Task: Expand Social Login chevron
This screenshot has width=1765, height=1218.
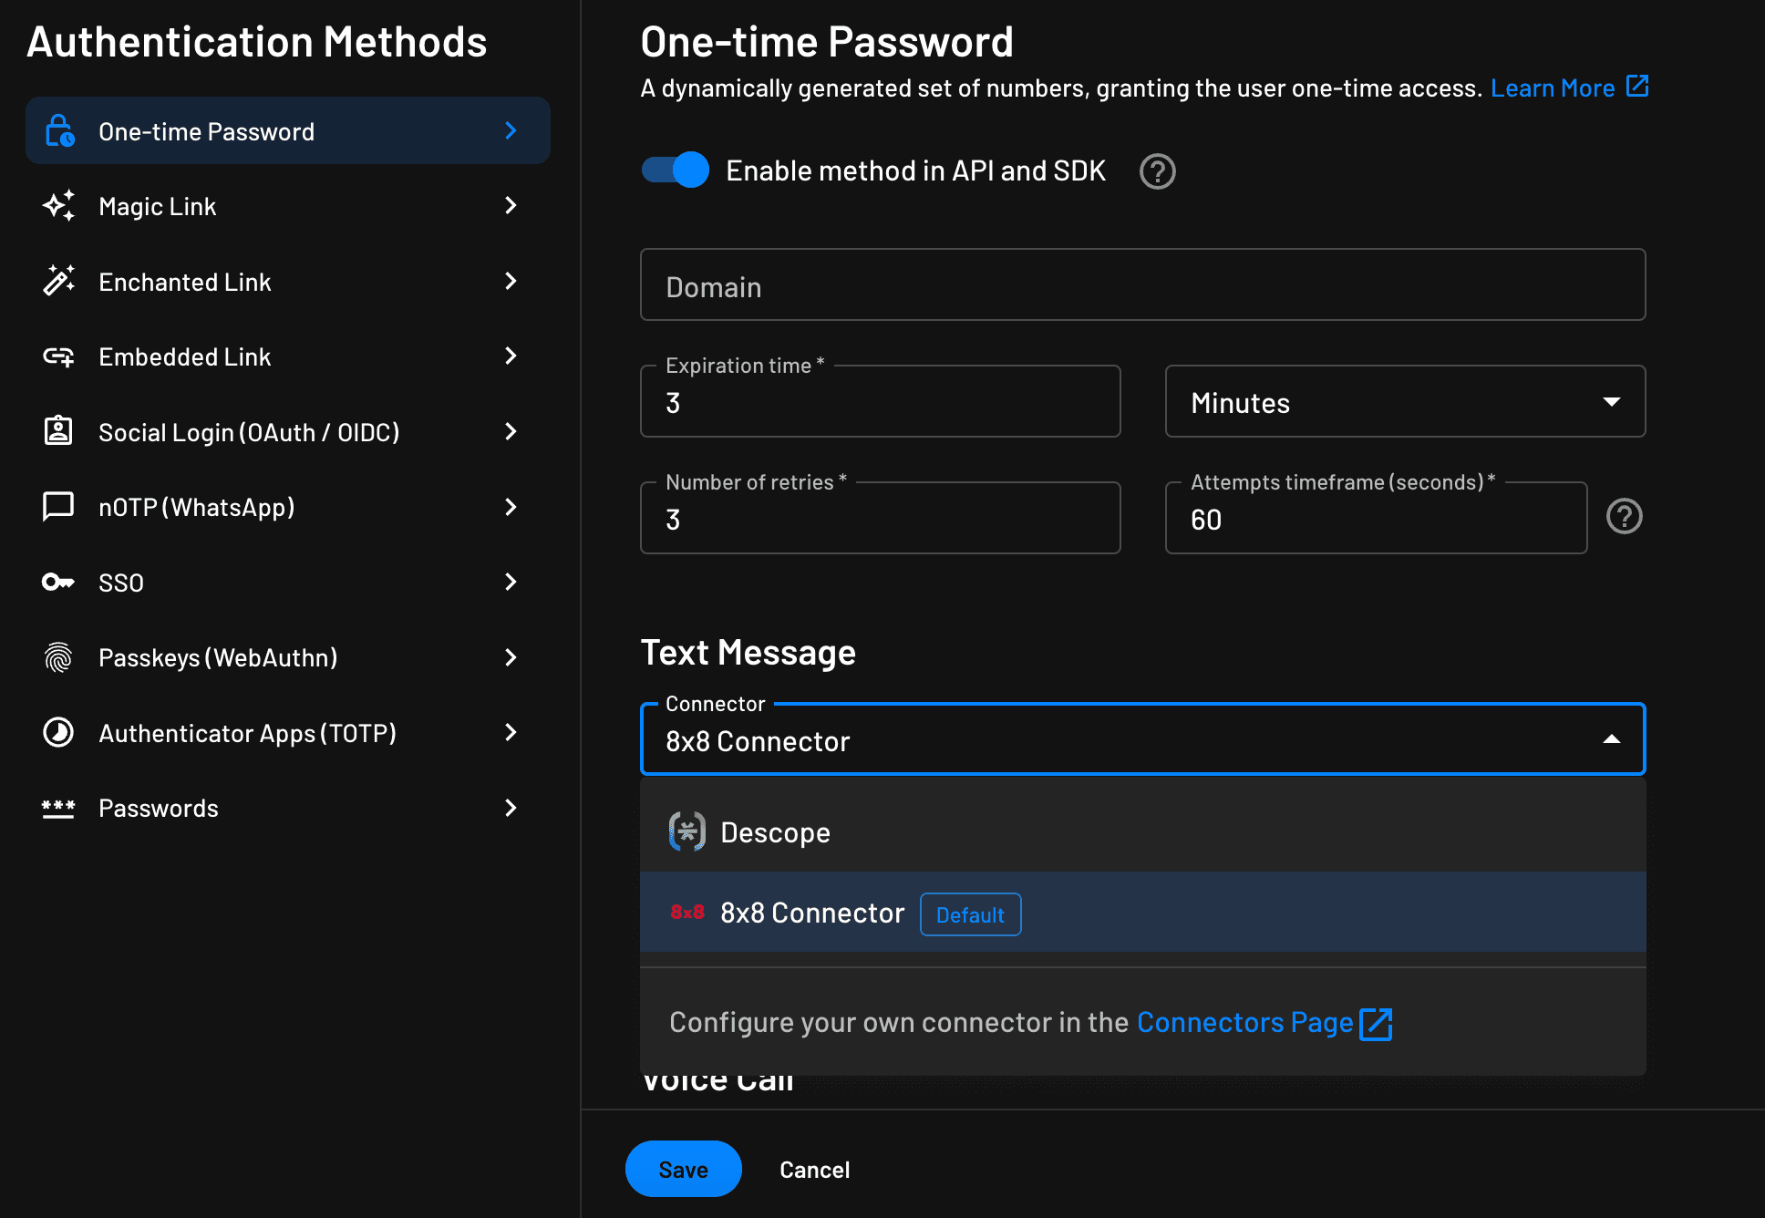Action: click(511, 431)
